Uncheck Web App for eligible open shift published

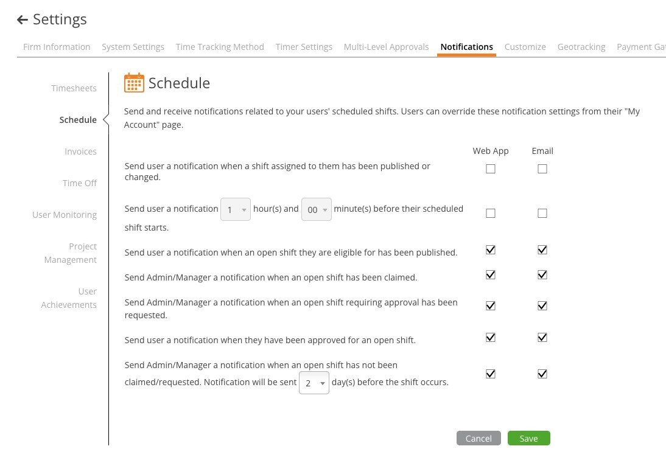(x=491, y=250)
